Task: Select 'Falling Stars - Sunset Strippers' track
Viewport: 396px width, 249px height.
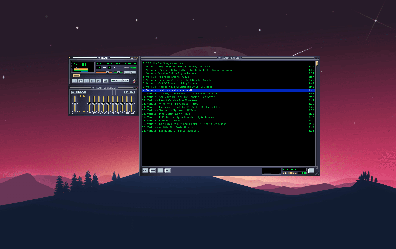Action: click(228, 131)
